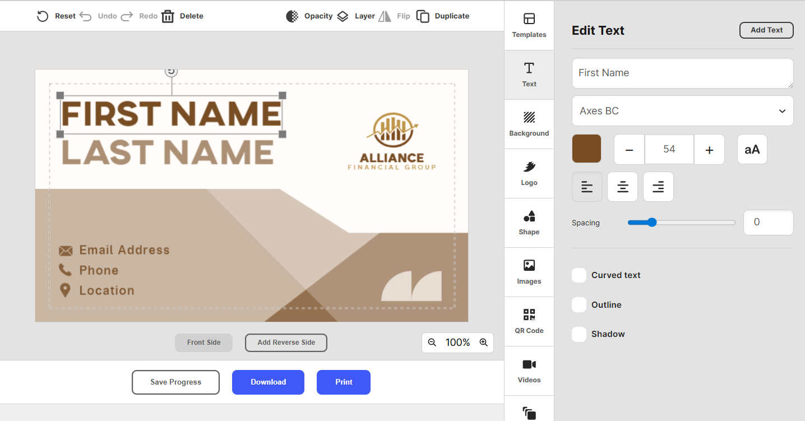This screenshot has height=421, width=805.
Task: Click the Flip icon
Action: click(x=385, y=16)
